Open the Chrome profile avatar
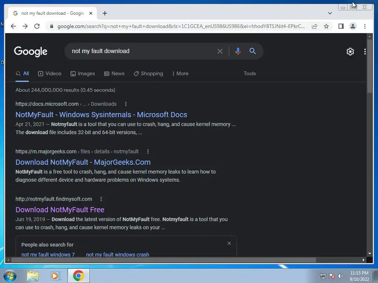The height and width of the screenshot is (283, 378). click(353, 26)
